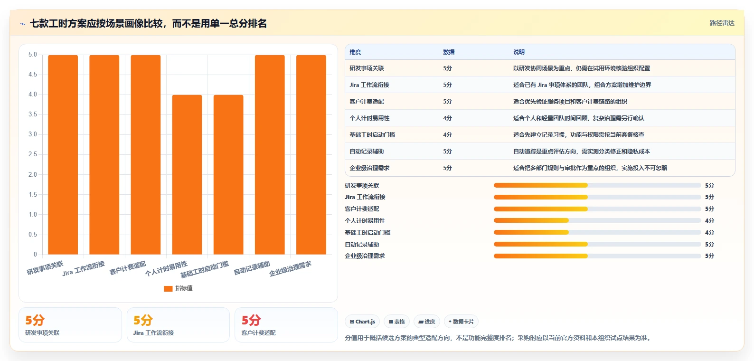Click the description starting 适合先建立记录习惯
This screenshot has height=361, width=754.
pyautogui.click(x=578, y=135)
